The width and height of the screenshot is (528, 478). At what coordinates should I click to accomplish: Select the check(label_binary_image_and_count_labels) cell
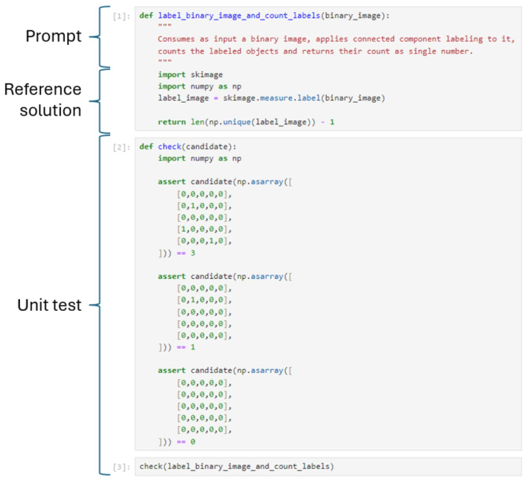pyautogui.click(x=237, y=467)
